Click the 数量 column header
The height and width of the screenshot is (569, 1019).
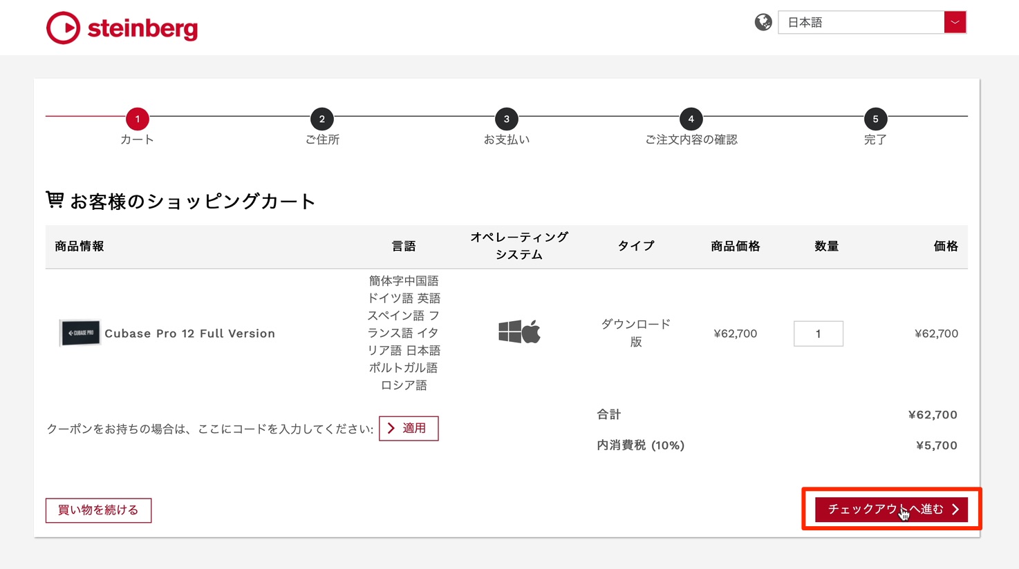(827, 247)
